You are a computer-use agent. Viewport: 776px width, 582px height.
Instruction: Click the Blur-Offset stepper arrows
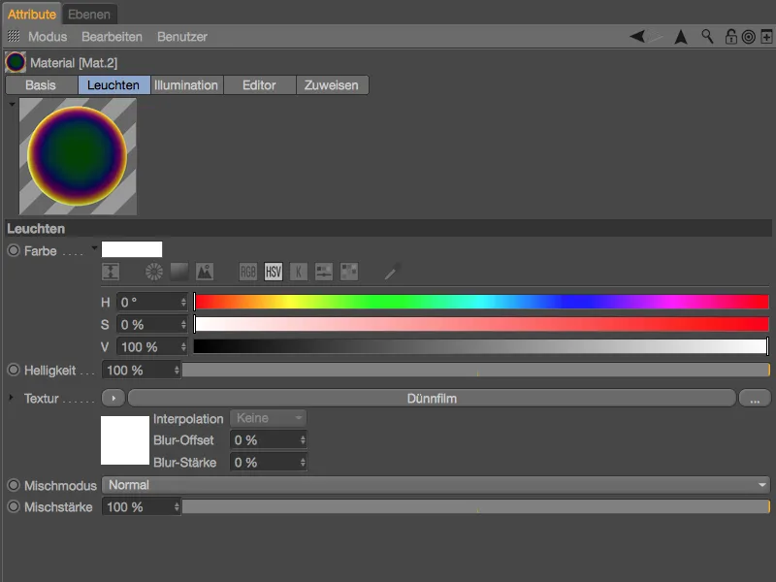(303, 440)
